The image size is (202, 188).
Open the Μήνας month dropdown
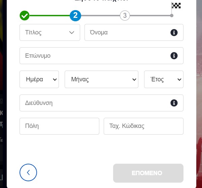click(x=101, y=79)
